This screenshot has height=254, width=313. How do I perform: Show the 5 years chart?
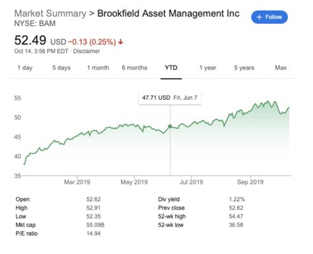pos(244,67)
